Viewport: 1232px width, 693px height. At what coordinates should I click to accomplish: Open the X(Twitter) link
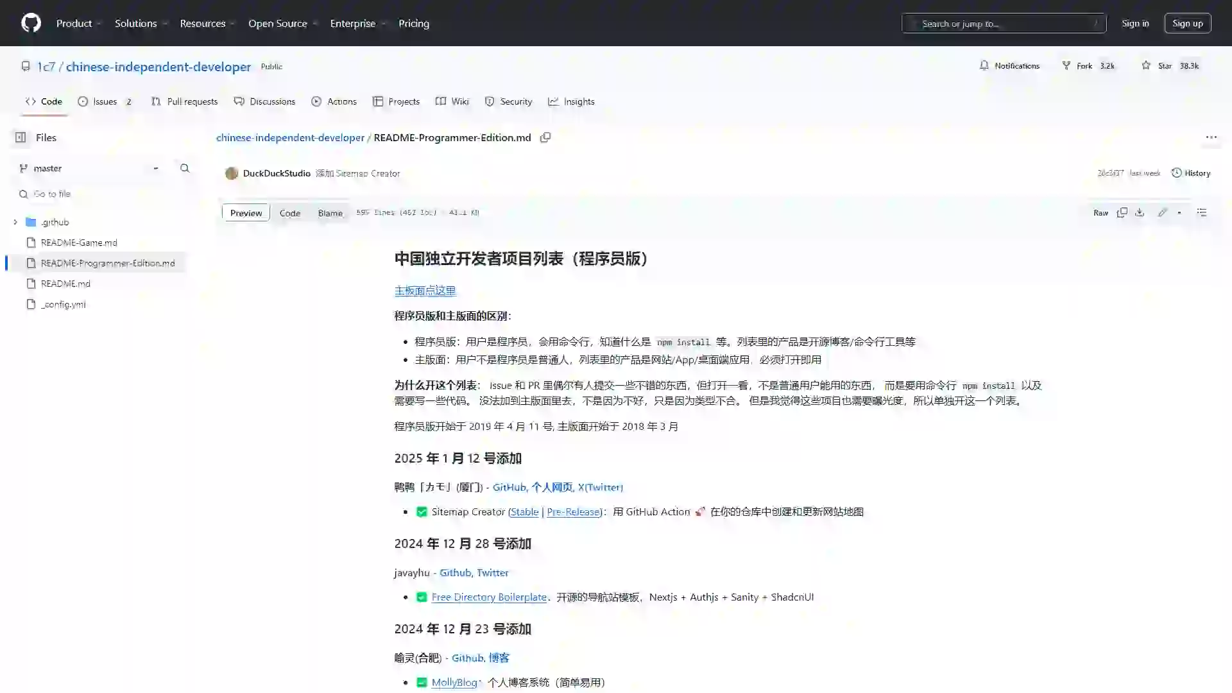(601, 487)
